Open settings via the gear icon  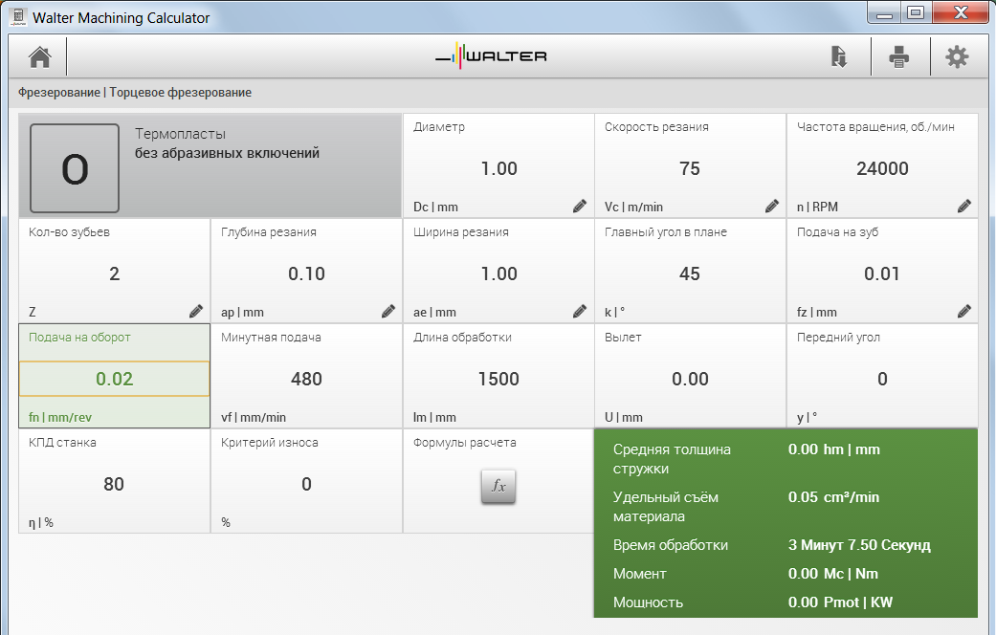[957, 57]
